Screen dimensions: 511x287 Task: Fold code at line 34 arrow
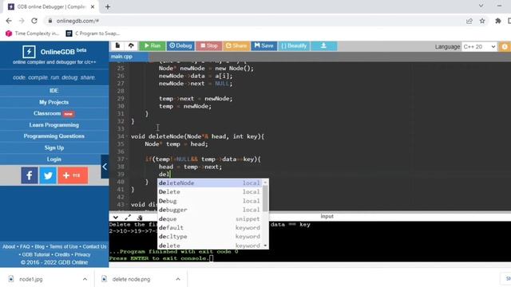127,136
